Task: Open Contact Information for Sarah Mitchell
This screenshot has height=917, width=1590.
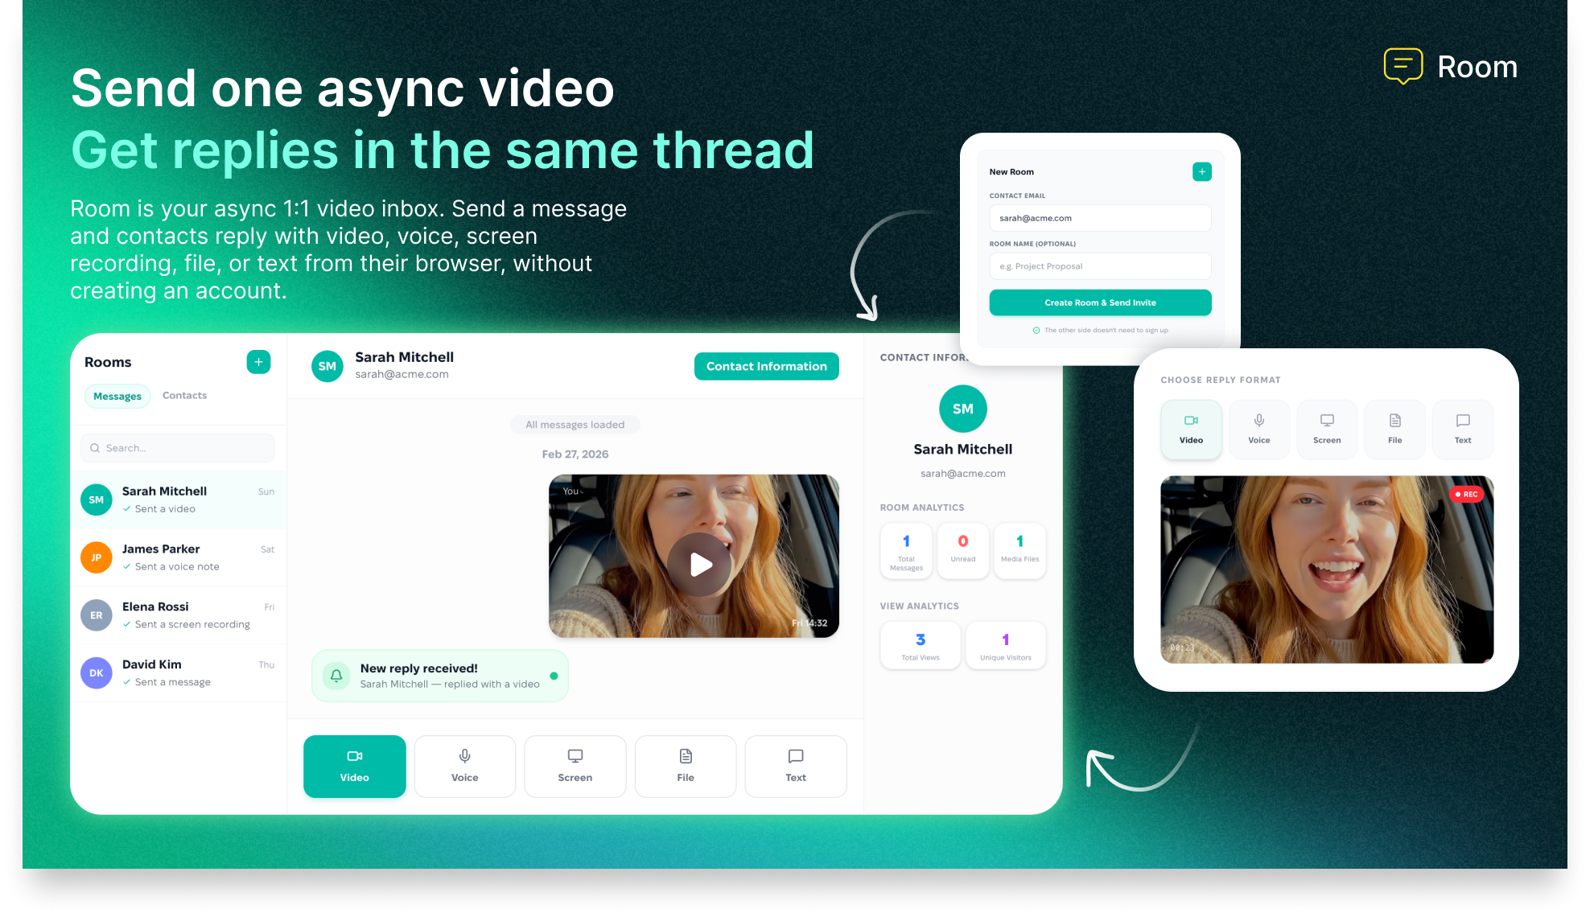Action: coord(766,366)
